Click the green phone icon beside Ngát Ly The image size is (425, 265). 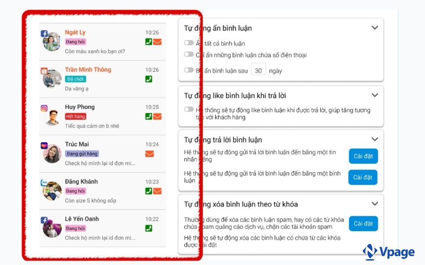[x=148, y=42]
